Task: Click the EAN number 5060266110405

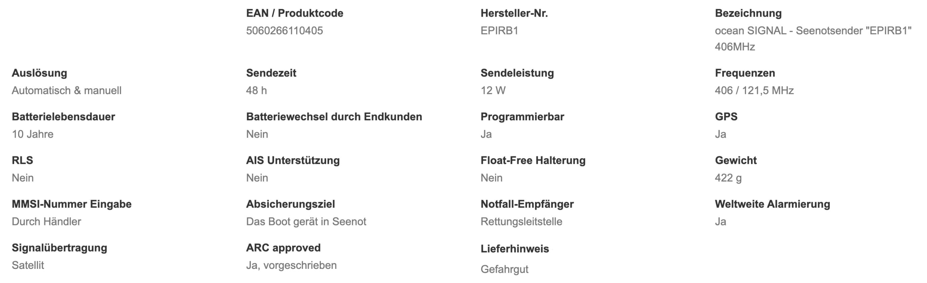Action: click(x=284, y=31)
